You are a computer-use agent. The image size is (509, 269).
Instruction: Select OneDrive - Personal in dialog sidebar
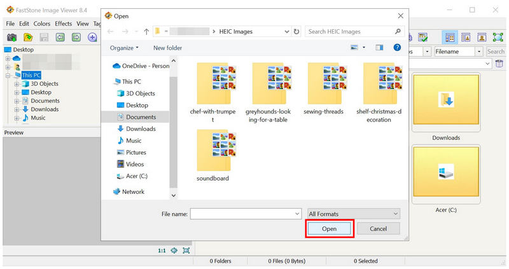141,66
